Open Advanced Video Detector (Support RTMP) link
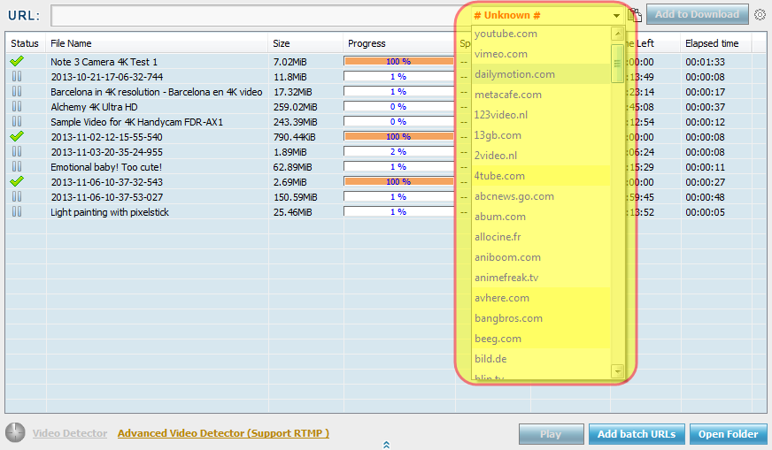The image size is (772, 450). (223, 433)
